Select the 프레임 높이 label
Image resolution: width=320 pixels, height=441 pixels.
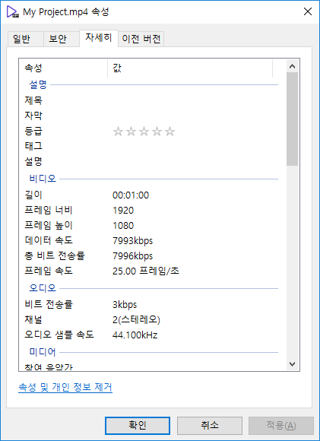pos(49,225)
